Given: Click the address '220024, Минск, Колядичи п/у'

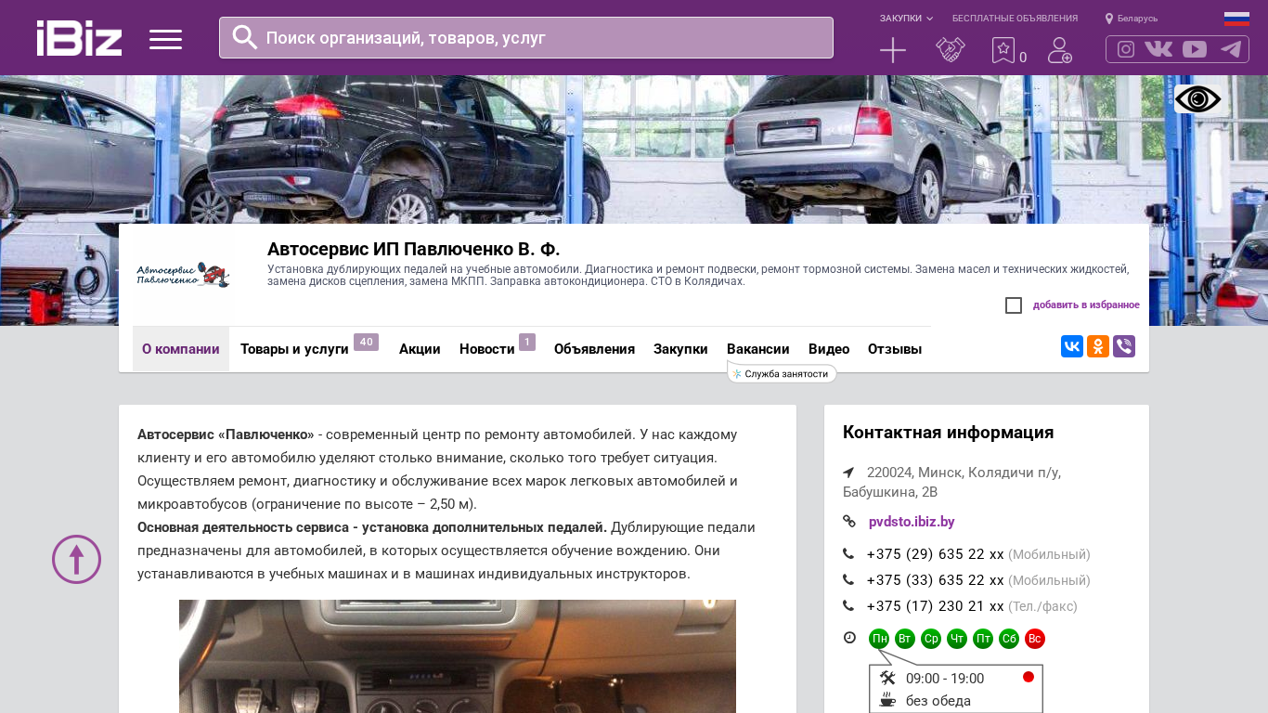Looking at the screenshot, I should 964,473.
